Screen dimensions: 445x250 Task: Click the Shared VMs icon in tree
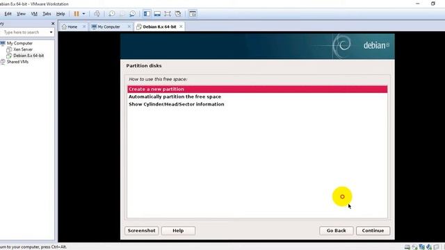[3, 62]
